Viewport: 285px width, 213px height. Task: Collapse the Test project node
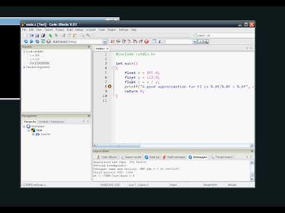point(28,130)
